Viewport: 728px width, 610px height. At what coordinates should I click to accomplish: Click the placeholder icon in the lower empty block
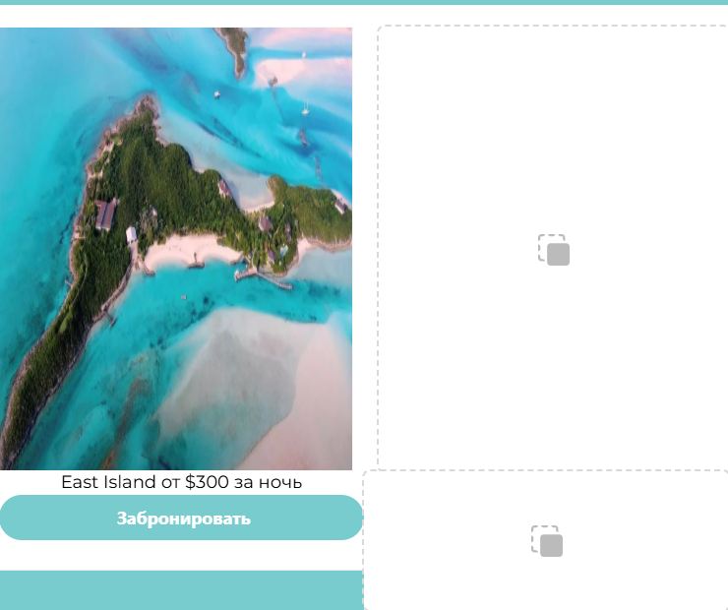coord(547,541)
